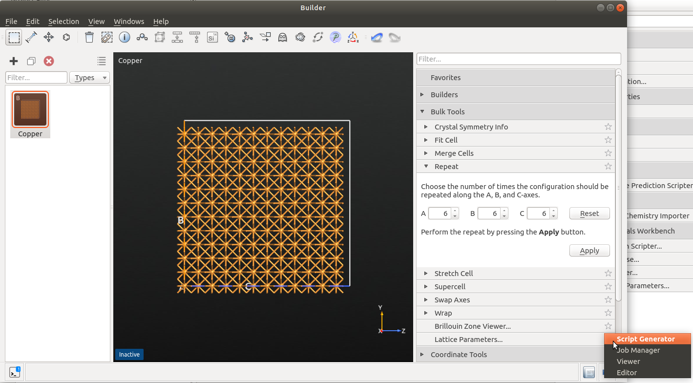Click the ghost atoms icon

pyautogui.click(x=283, y=37)
